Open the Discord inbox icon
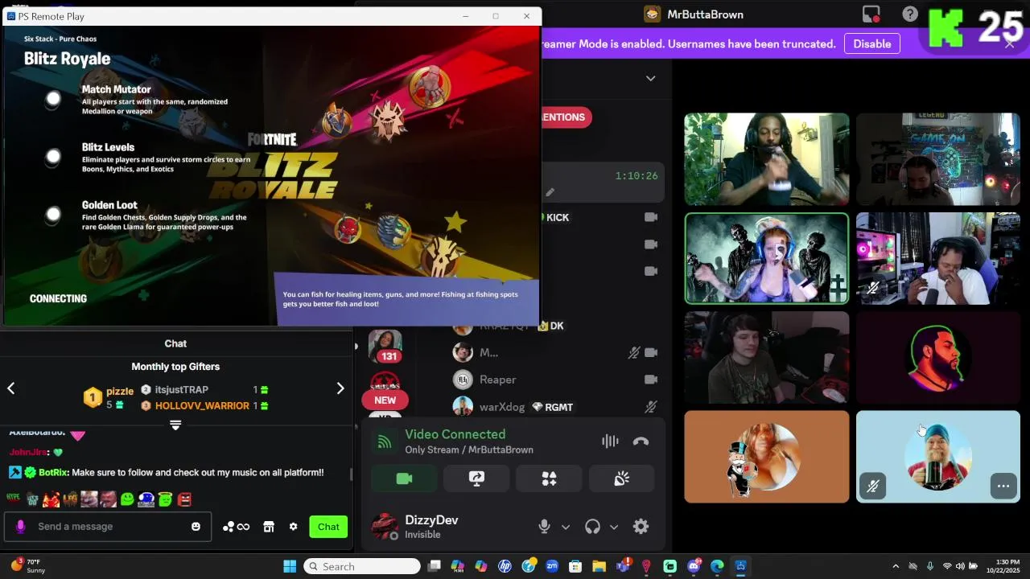Viewport: 1030px width, 579px height. pos(871,14)
